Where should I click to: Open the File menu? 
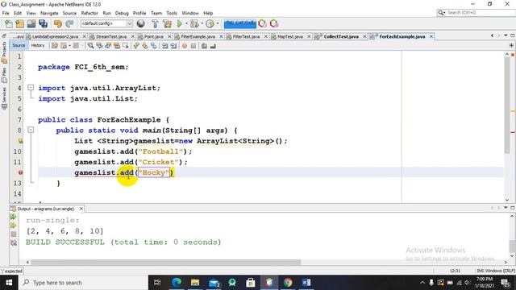[6, 13]
